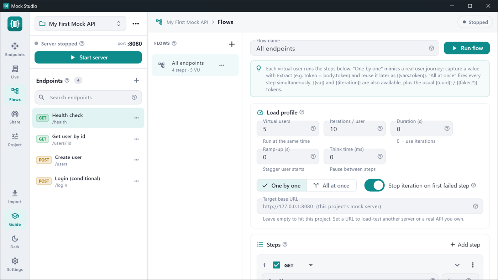Screen dimensions: 498x280
Task: Open more options for Get user by id
Action: [x=136, y=139]
